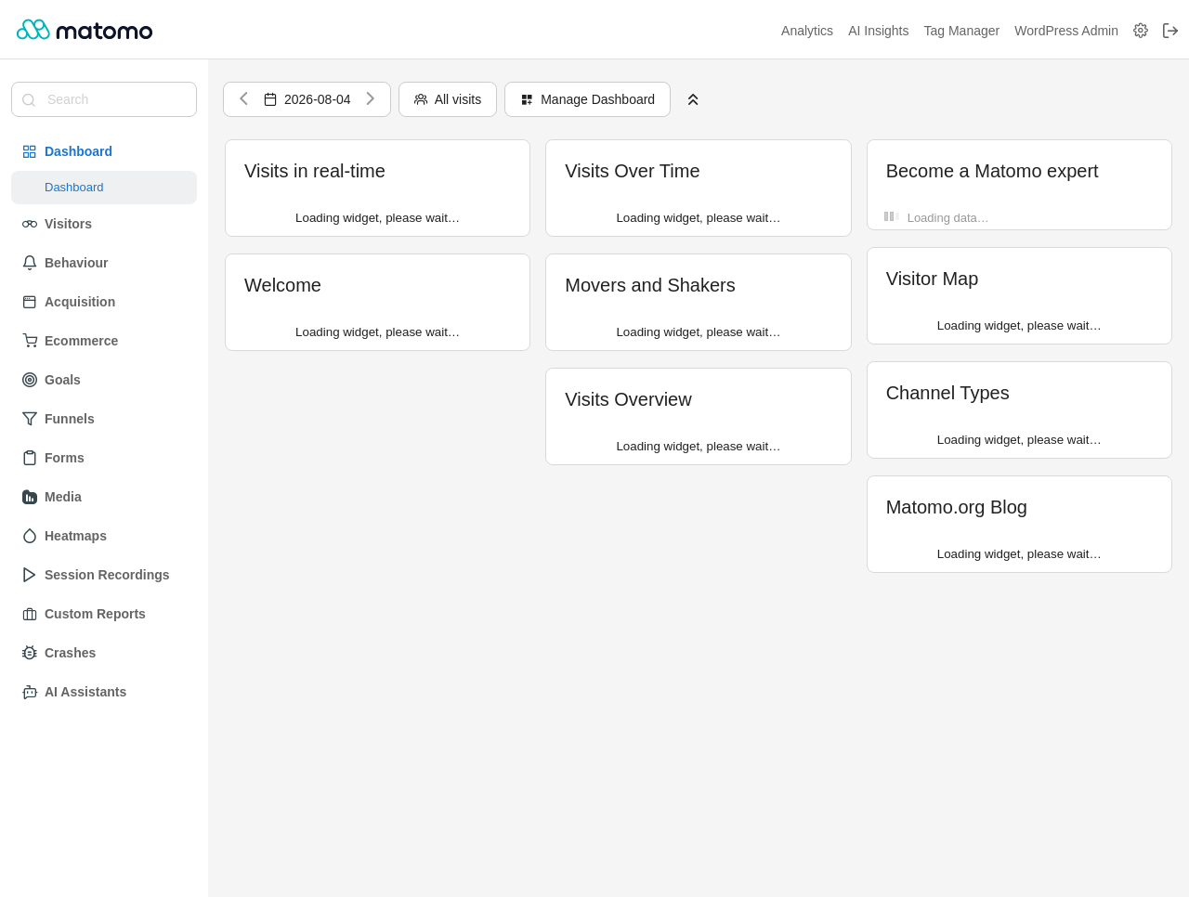Go to WordPress Admin
Image resolution: width=1189 pixels, height=897 pixels.
click(1066, 31)
